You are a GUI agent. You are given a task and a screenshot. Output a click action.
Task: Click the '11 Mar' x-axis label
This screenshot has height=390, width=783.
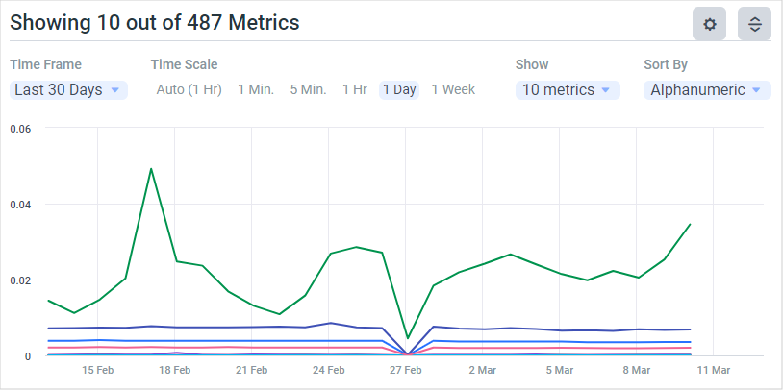(714, 370)
